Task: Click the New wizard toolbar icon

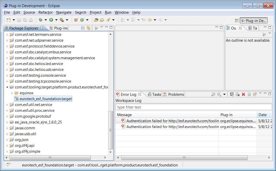Action: pyautogui.click(x=8, y=20)
